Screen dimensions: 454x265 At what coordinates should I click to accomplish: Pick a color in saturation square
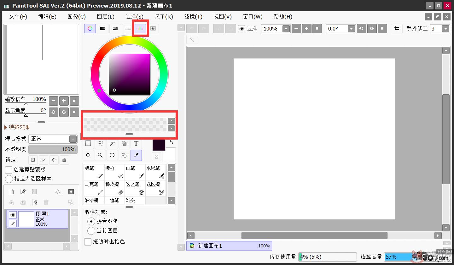tap(129, 74)
